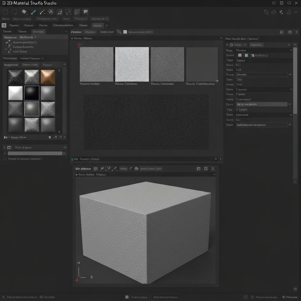
Task: Open the comment/annotation tool in the toolbar
Action: pyautogui.click(x=86, y=12)
